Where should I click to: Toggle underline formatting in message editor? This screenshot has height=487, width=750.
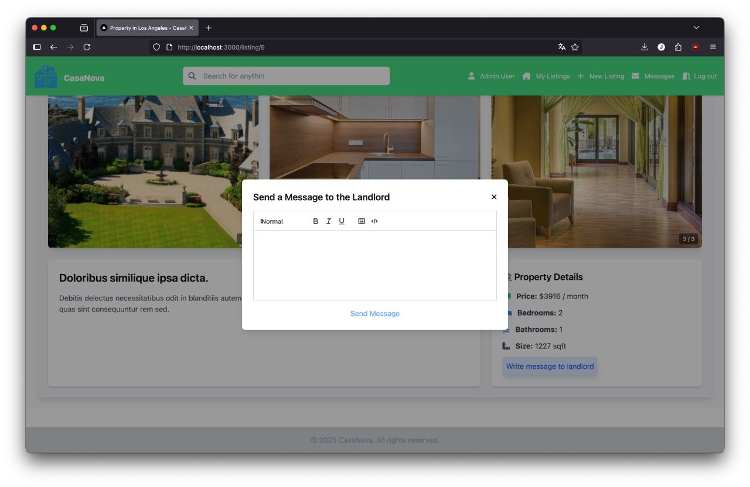coord(342,221)
